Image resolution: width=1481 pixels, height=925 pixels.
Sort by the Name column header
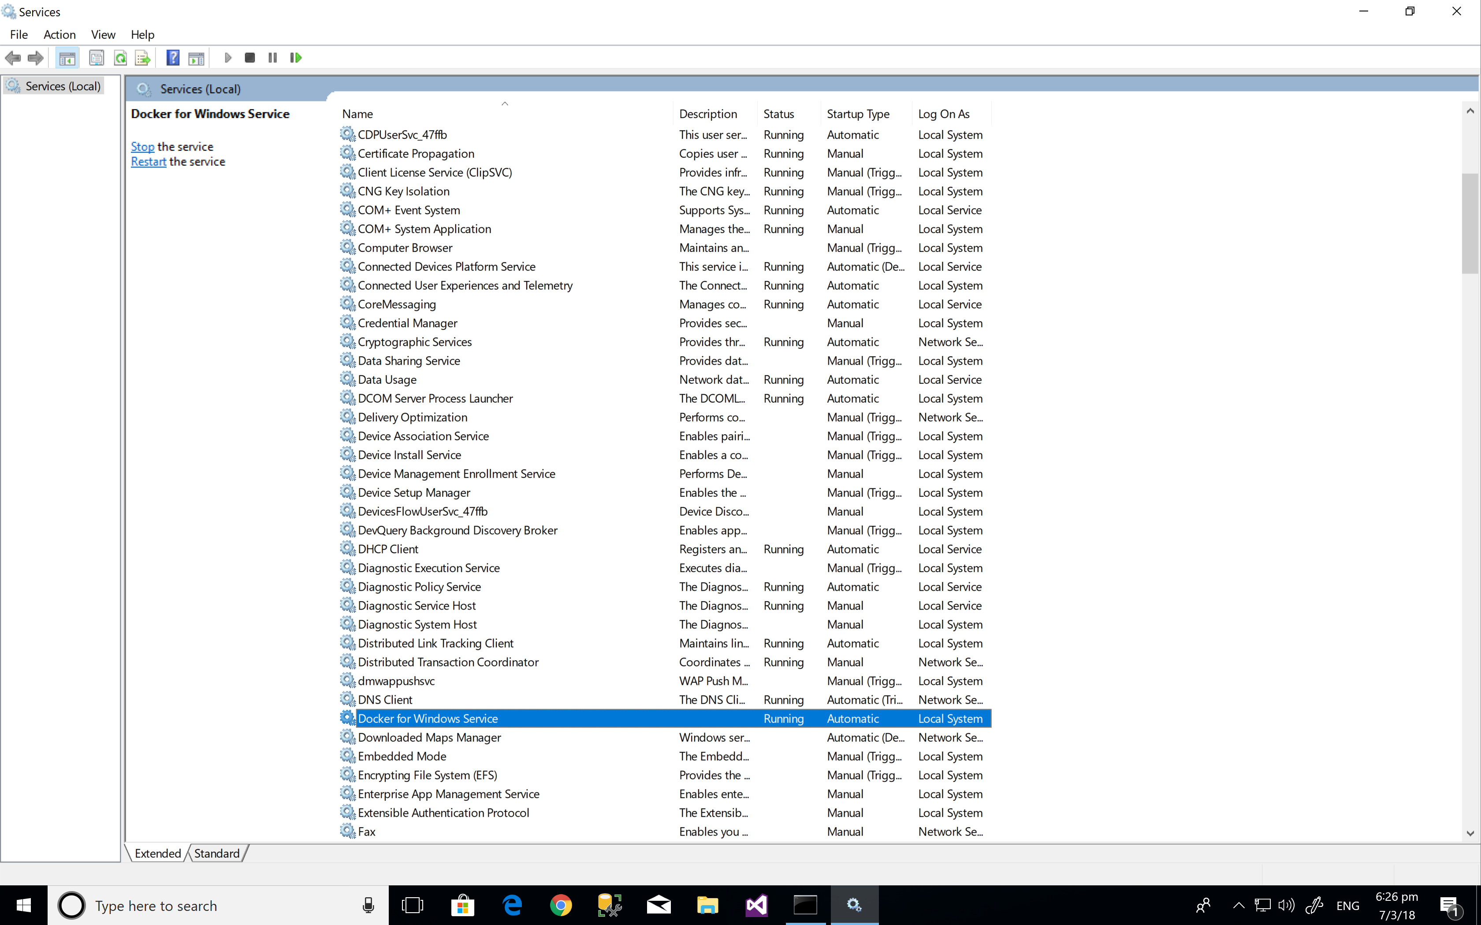pos(505,114)
